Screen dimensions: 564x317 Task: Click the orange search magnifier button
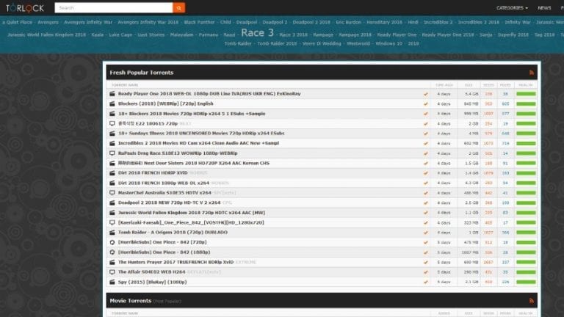pyautogui.click(x=178, y=7)
